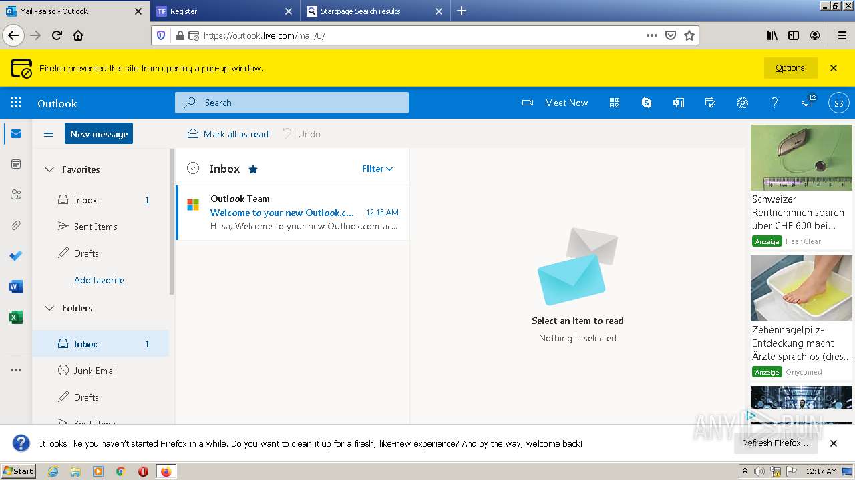The height and width of the screenshot is (480, 855).
Task: Open popup blocker Options dropdown
Action: point(790,68)
